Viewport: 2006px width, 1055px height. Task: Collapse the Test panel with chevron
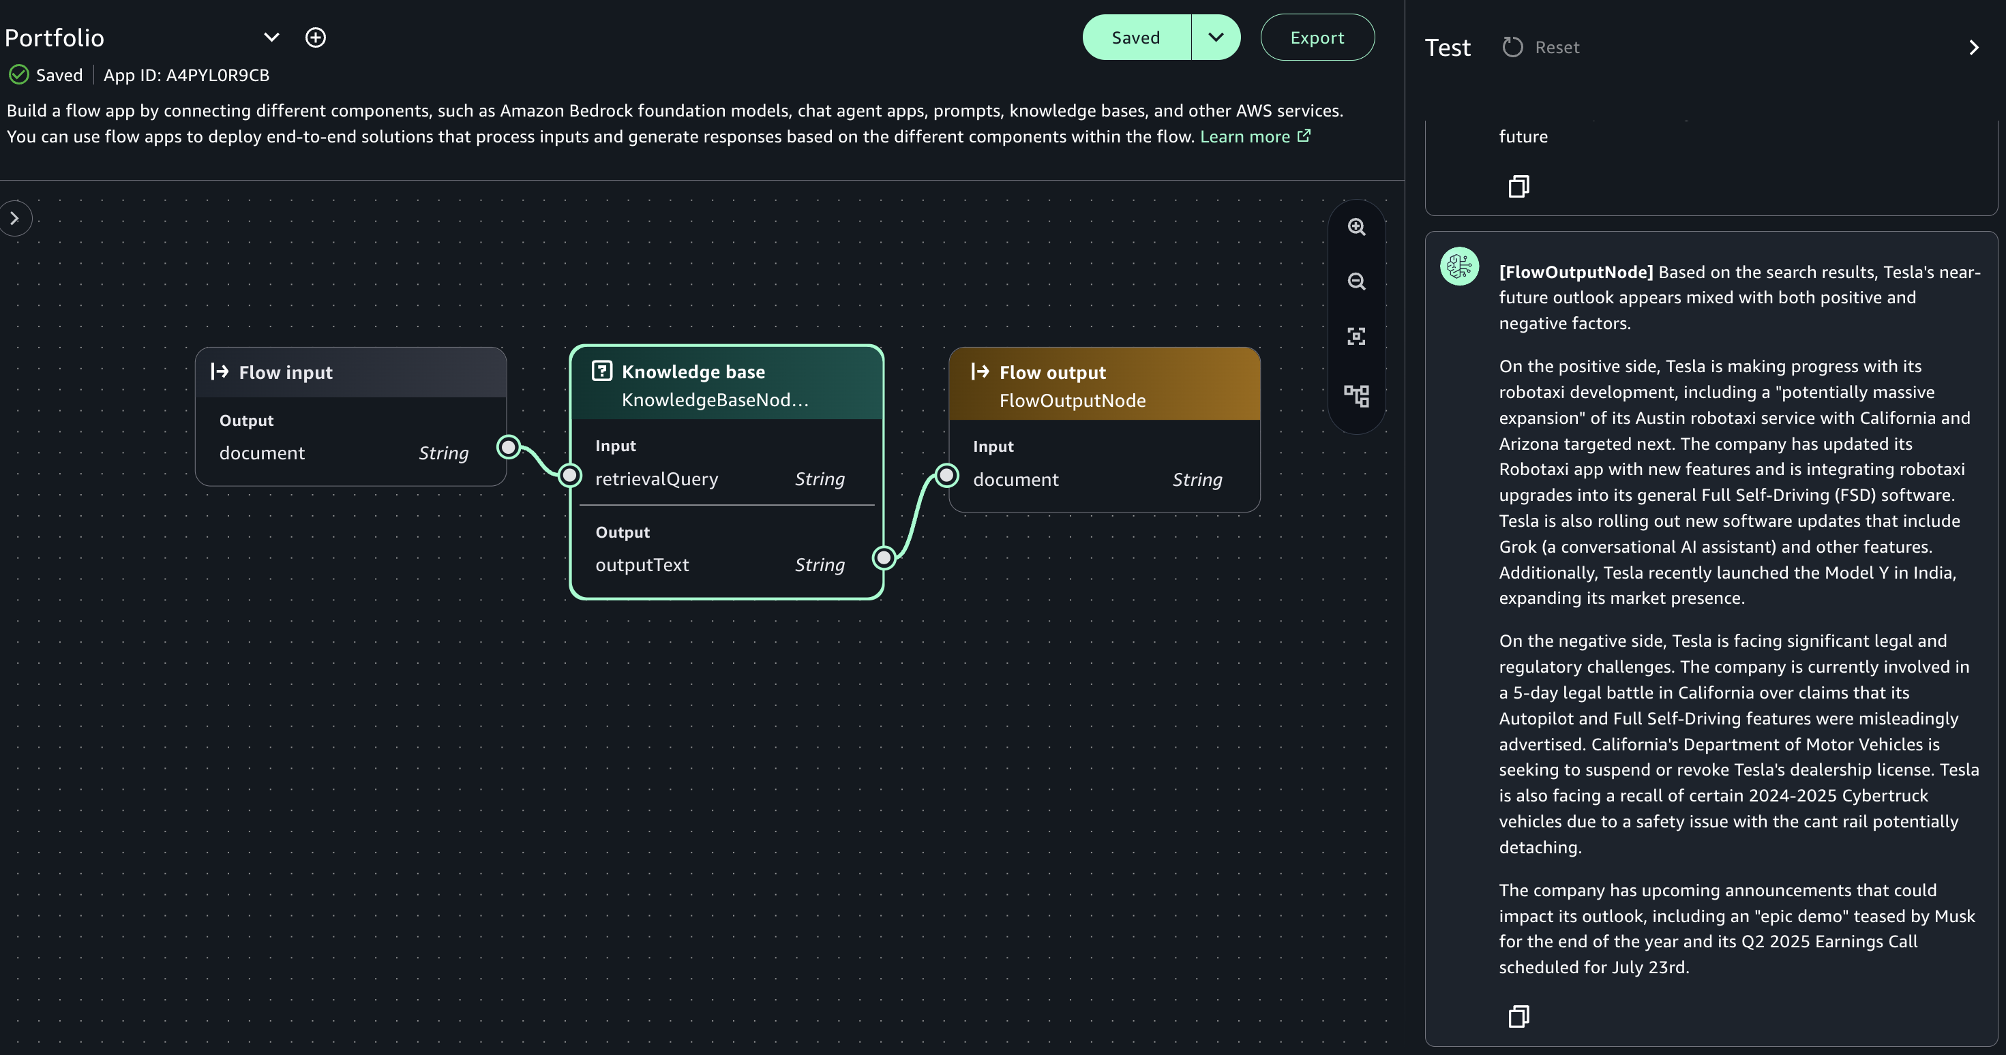pyautogui.click(x=1973, y=48)
